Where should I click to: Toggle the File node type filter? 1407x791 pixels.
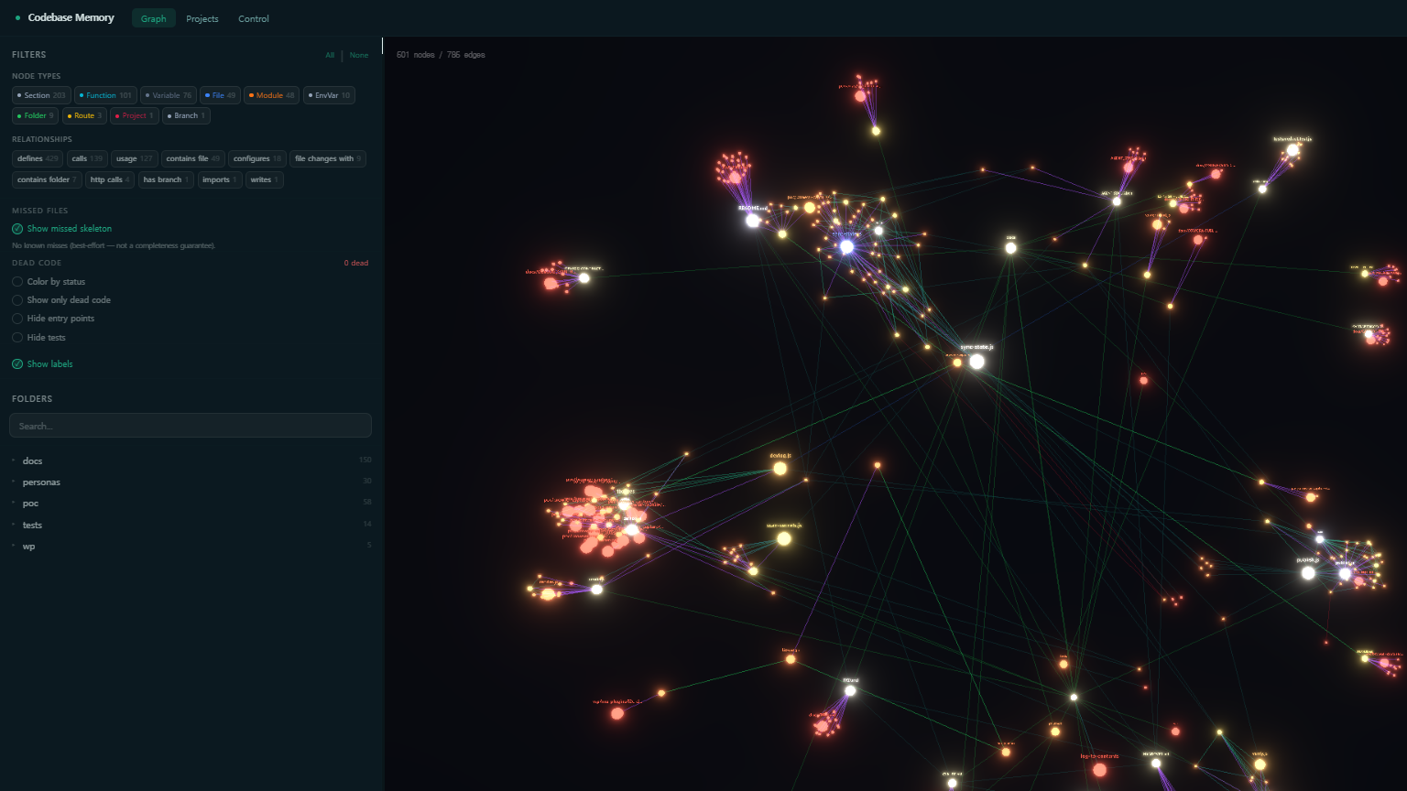(x=220, y=95)
